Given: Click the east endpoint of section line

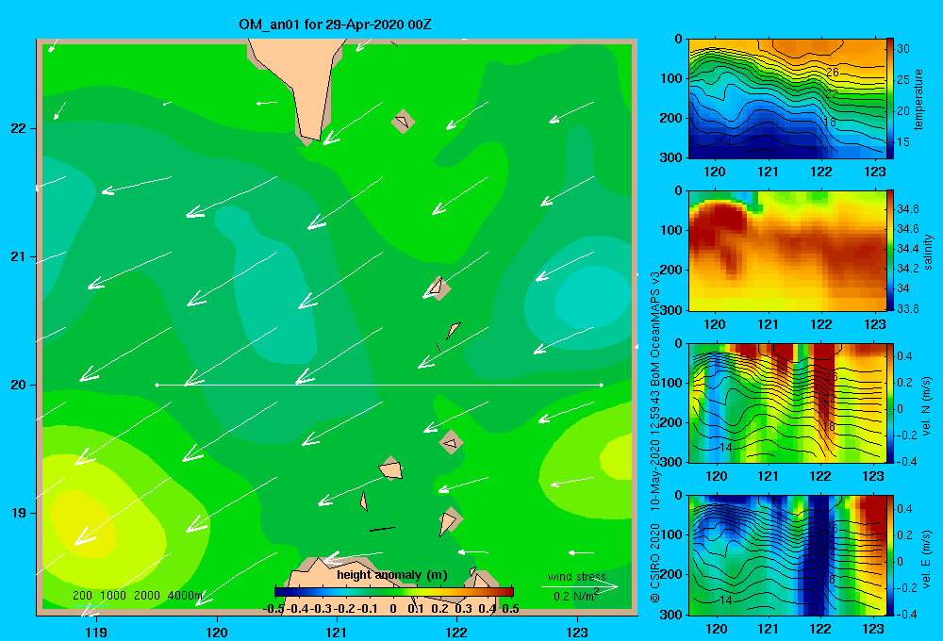Looking at the screenshot, I should click(602, 385).
